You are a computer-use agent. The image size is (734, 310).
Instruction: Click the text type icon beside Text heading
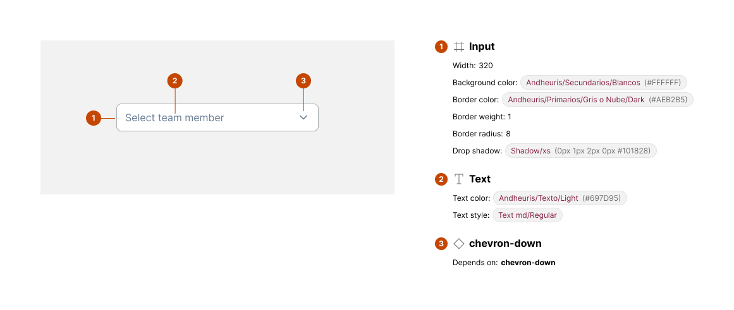point(459,179)
